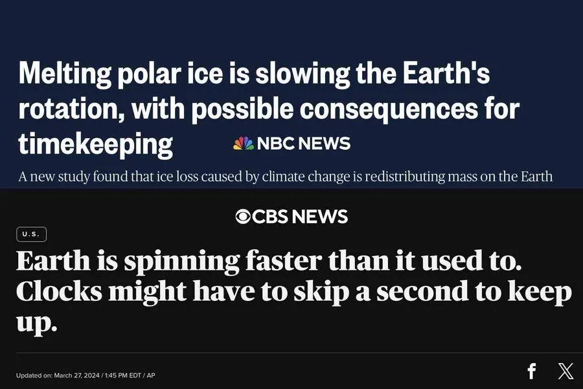Viewport: 583px width, 389px height.
Task: Share the article on Facebook
Action: coord(531,371)
